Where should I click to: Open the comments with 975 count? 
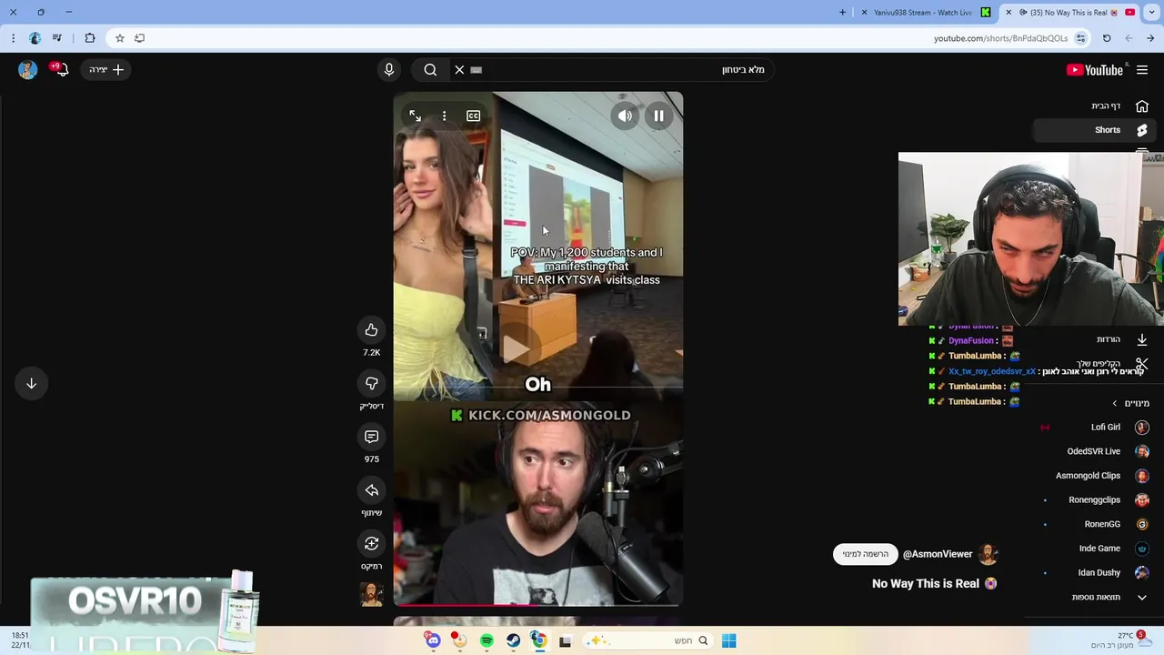(371, 437)
